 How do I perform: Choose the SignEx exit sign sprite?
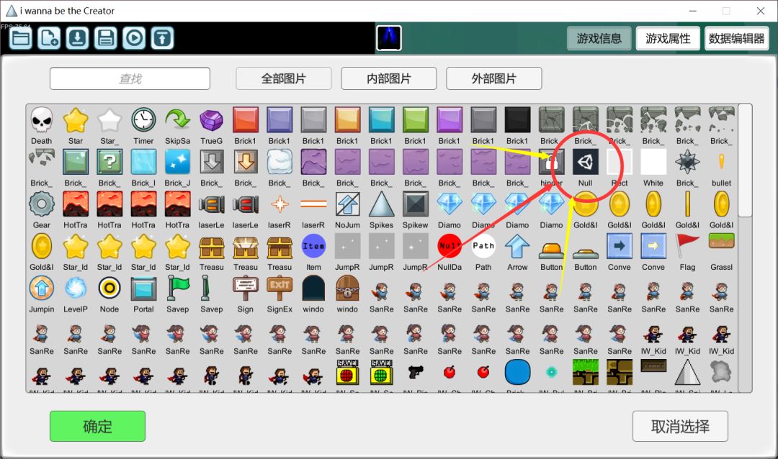pos(280,288)
